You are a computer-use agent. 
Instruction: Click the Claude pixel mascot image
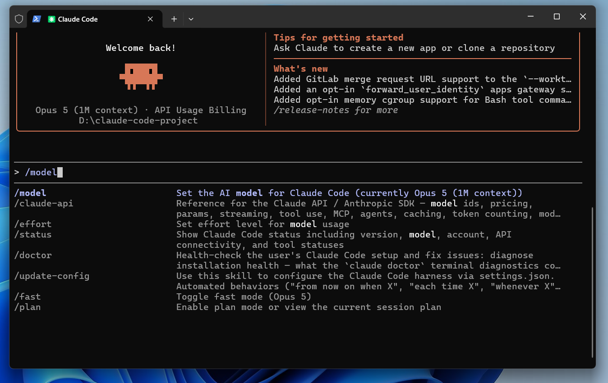141,76
